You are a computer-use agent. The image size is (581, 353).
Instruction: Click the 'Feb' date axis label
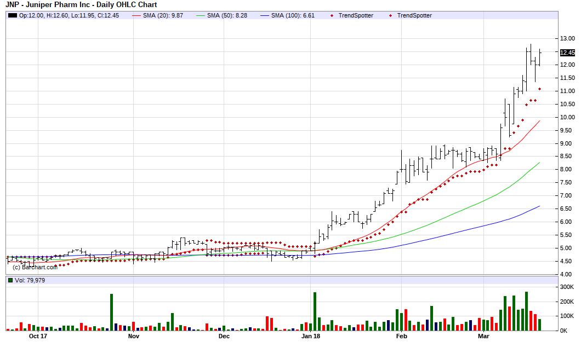tap(401, 337)
